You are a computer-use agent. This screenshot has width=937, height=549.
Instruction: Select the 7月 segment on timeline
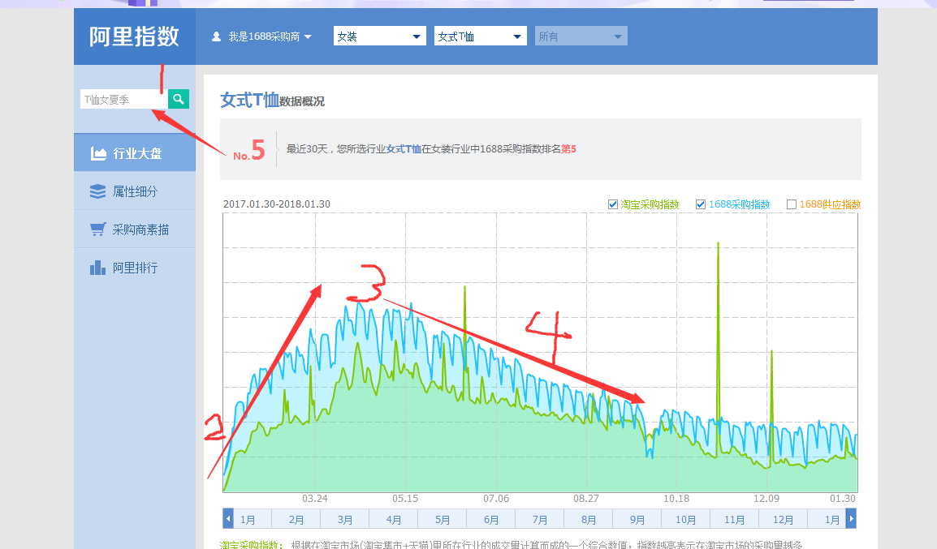[x=540, y=519]
